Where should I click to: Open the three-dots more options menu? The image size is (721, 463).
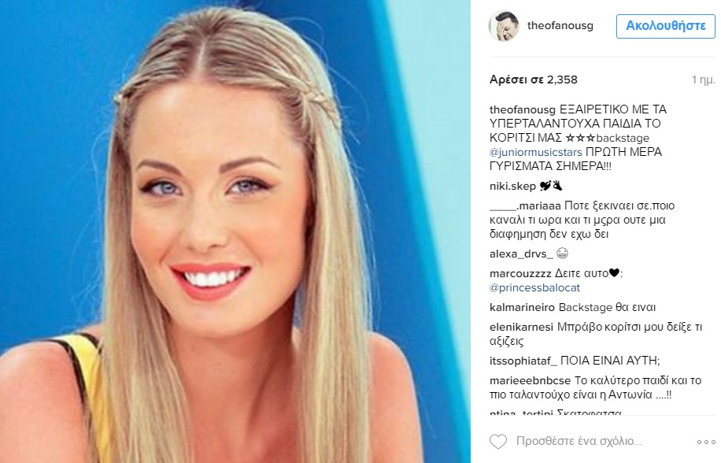coord(706,442)
